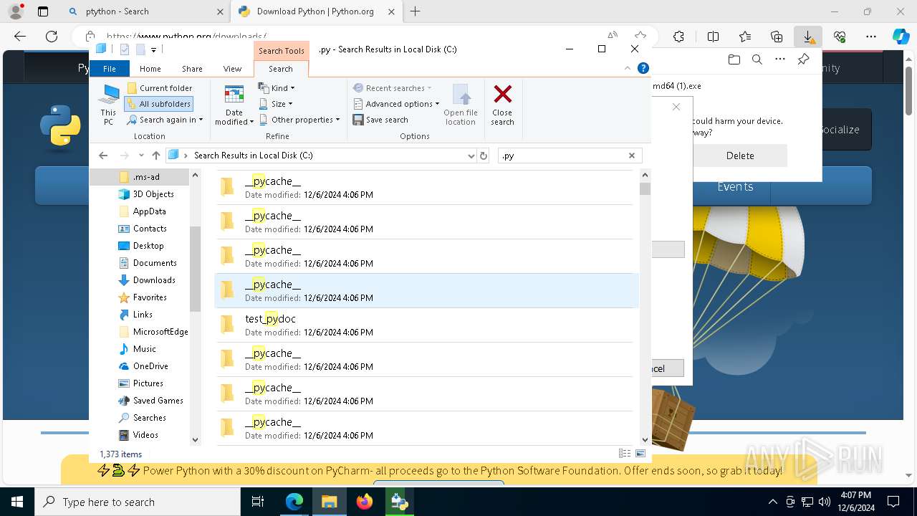Click Quick Access Properties icon in title bar

[125, 49]
